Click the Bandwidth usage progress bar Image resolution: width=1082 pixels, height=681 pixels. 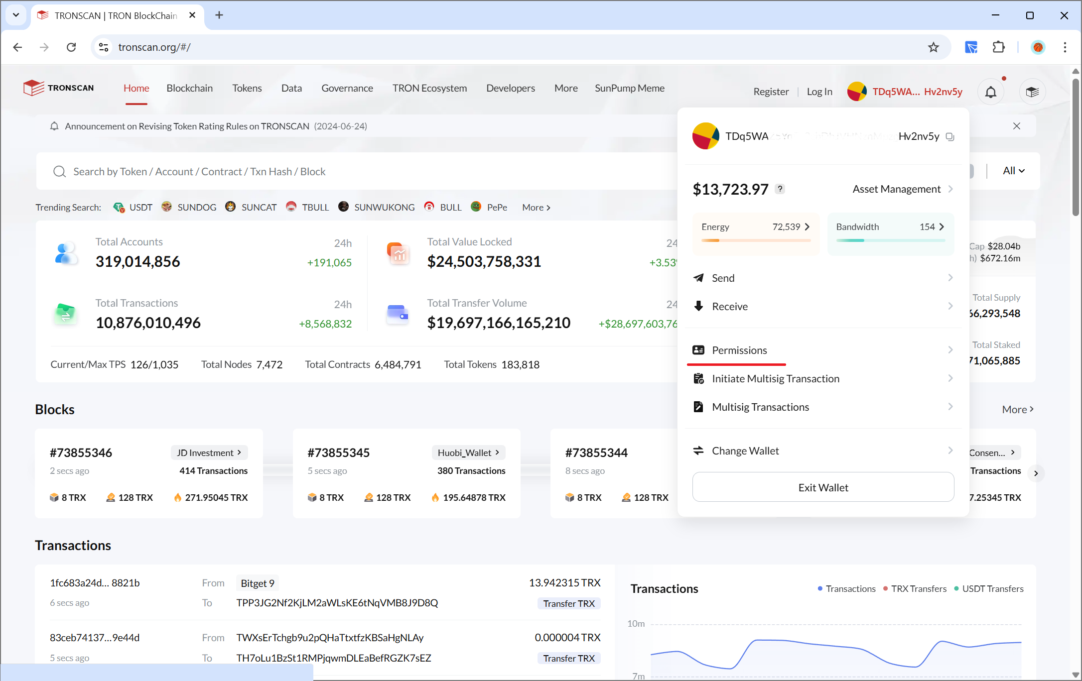pyautogui.click(x=890, y=241)
